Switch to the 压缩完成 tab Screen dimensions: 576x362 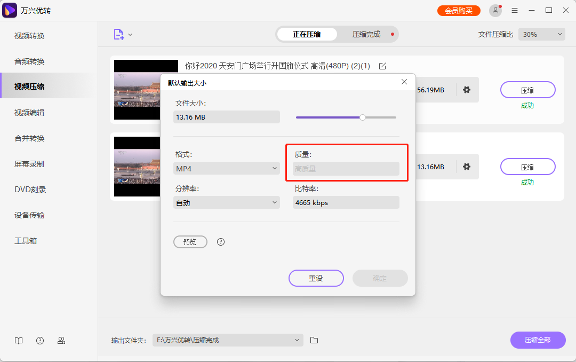click(x=367, y=34)
